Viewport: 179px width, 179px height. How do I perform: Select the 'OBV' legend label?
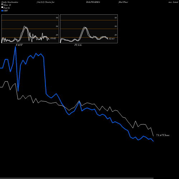point(6,11)
